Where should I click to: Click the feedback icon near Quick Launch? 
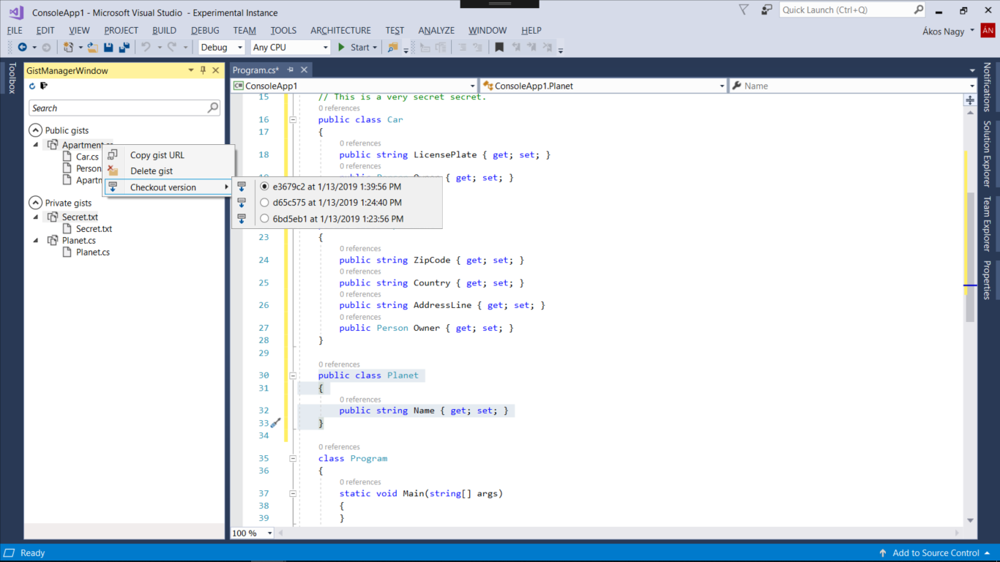(766, 10)
